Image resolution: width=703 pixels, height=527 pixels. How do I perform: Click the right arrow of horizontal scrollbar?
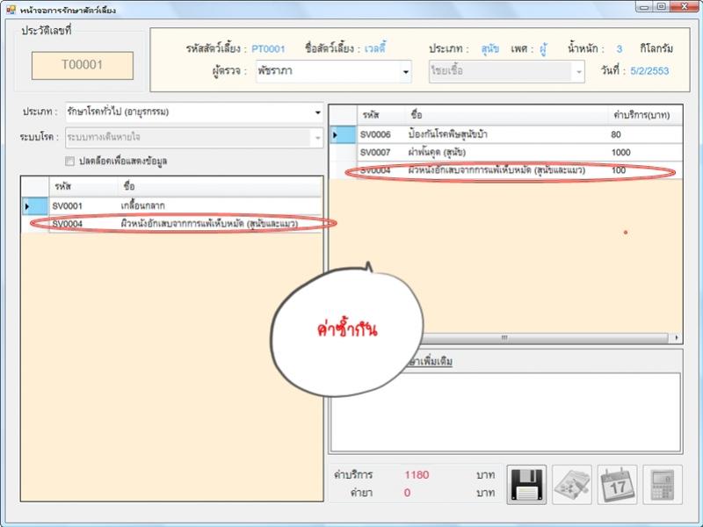tap(677, 337)
